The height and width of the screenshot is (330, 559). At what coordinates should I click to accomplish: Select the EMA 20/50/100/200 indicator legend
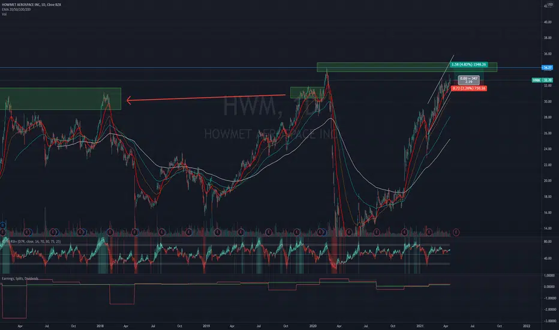[x=16, y=10]
